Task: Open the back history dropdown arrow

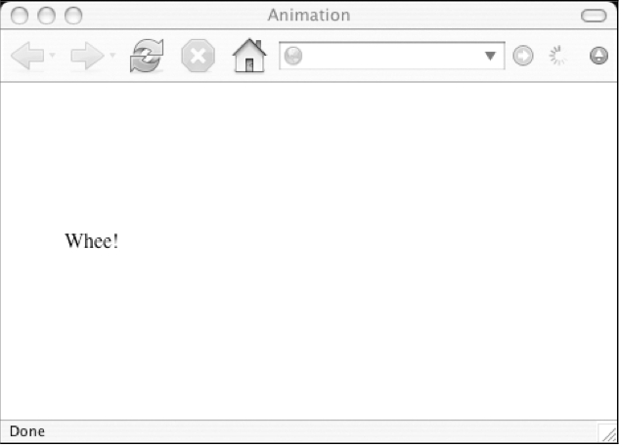Action: [53, 55]
